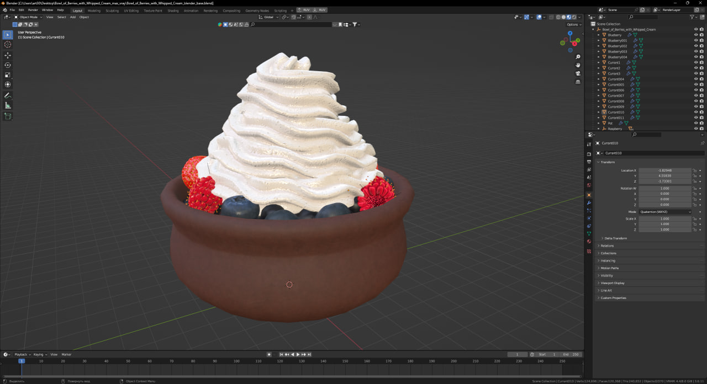
Task: Switch to the Sculpting workspace tab
Action: pos(112,10)
